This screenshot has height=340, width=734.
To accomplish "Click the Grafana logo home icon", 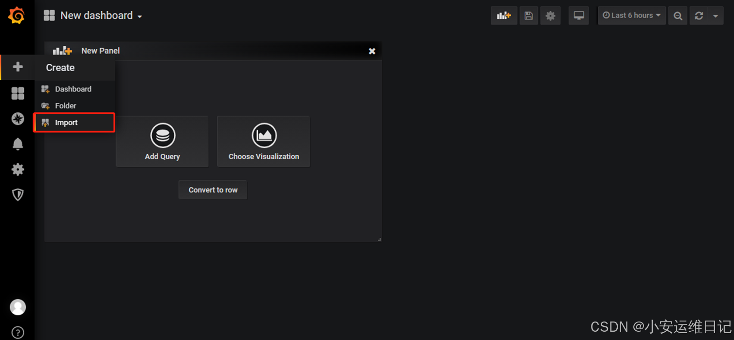I will pos(17,16).
